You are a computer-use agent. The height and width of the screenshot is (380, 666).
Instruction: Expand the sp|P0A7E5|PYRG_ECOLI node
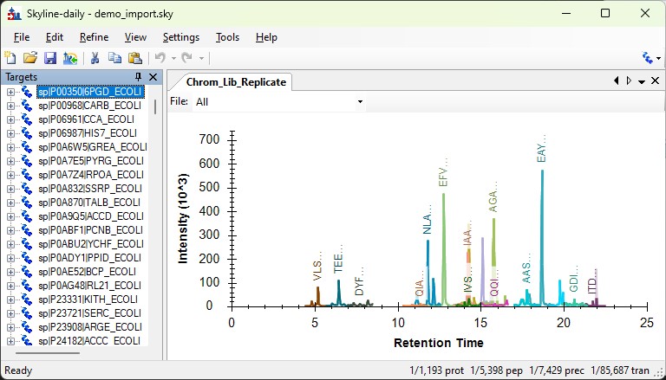(10, 161)
